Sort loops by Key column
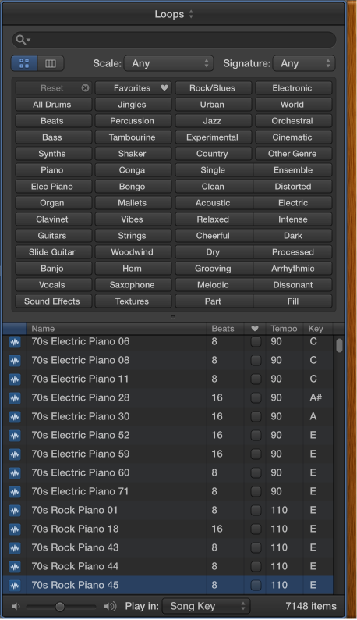Screen dimensions: 357x620 click(x=318, y=329)
